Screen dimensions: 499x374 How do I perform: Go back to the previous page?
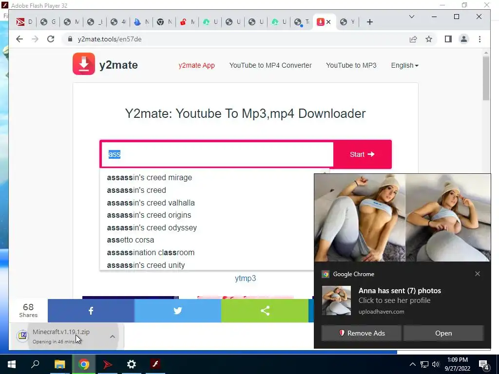pyautogui.click(x=19, y=39)
